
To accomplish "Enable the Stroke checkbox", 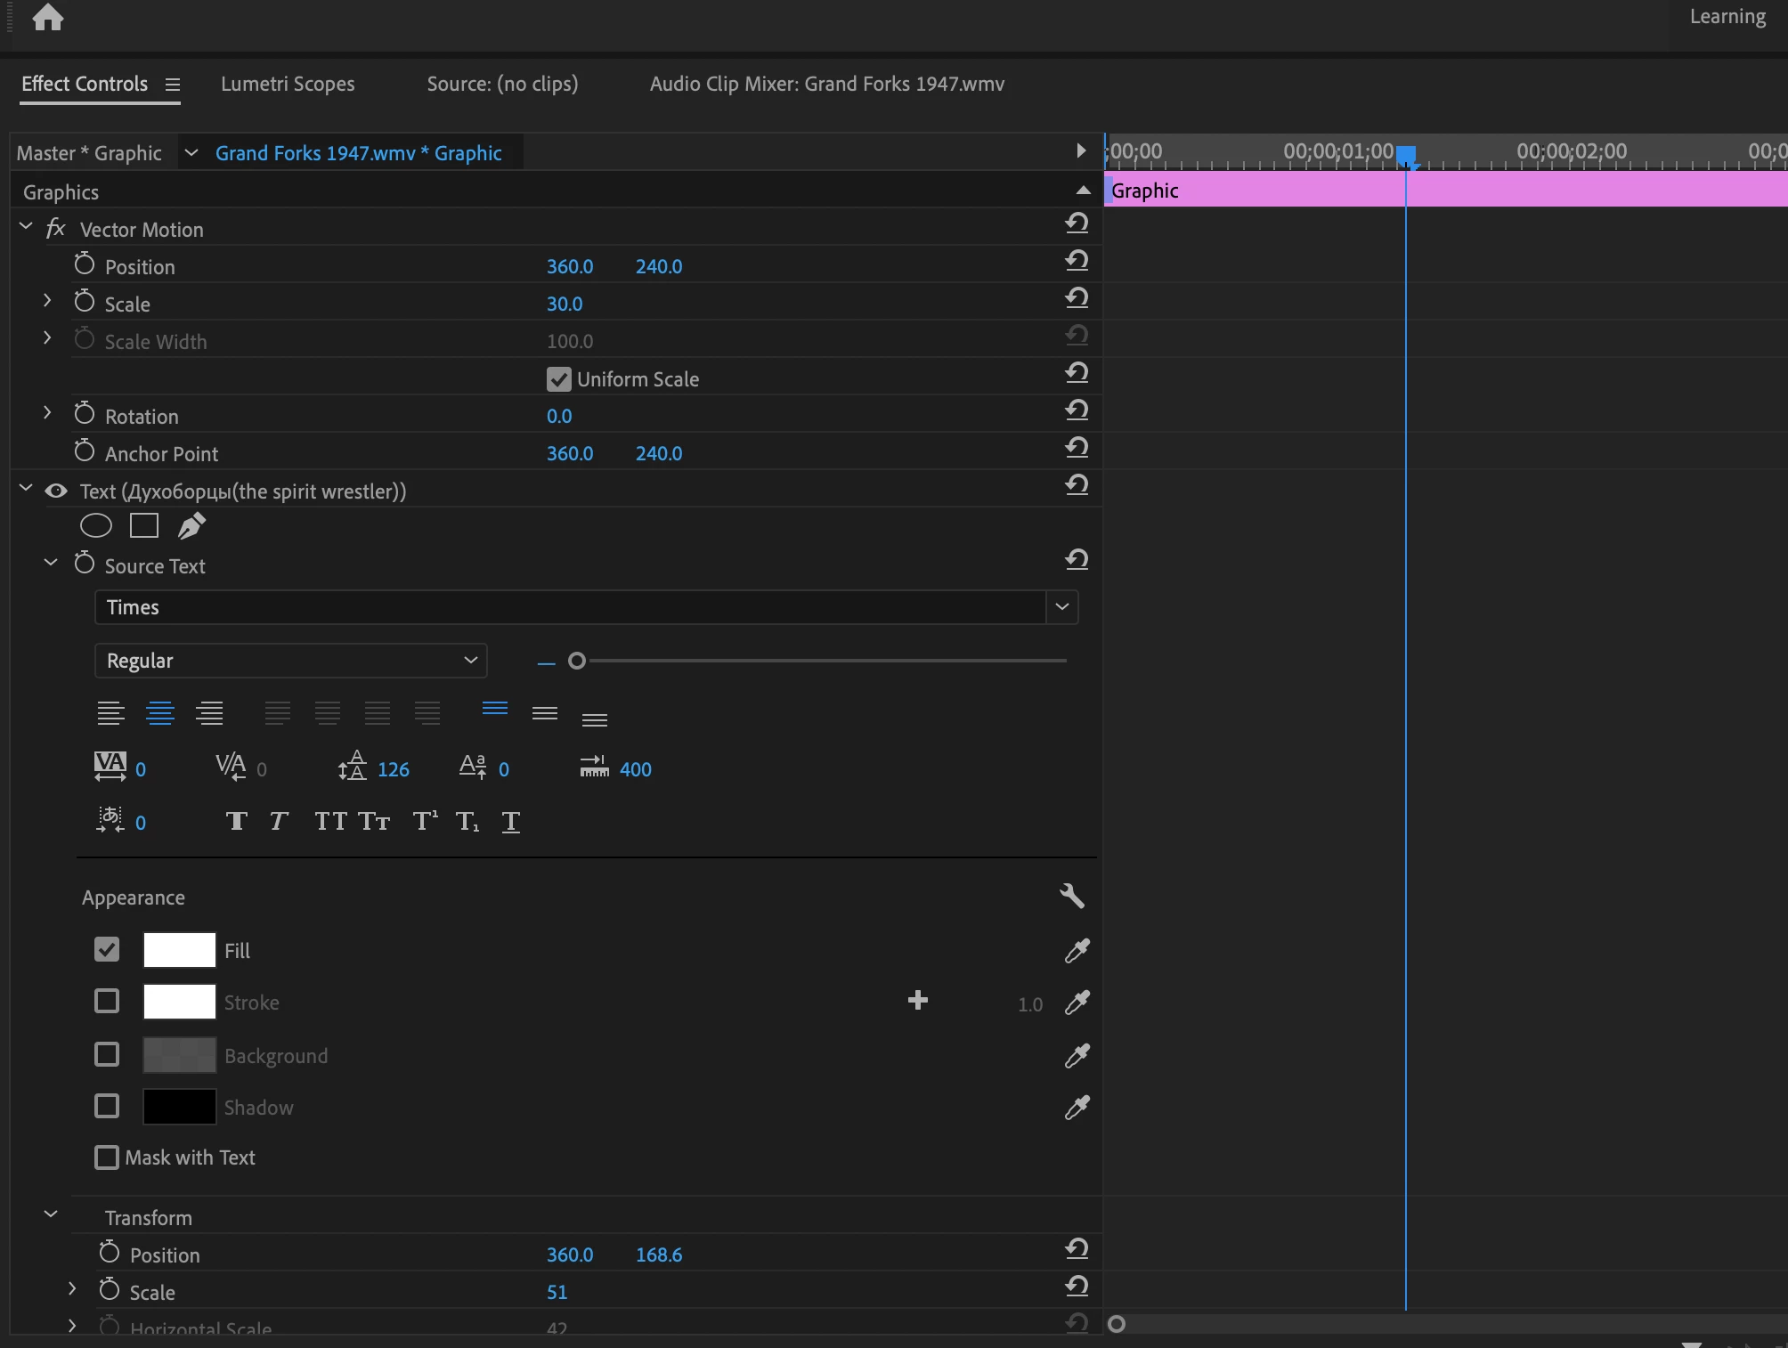I will [x=107, y=1002].
